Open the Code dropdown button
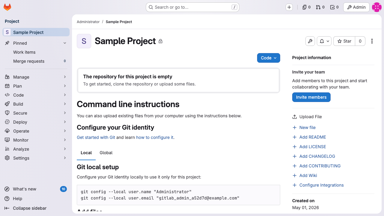 (268, 58)
